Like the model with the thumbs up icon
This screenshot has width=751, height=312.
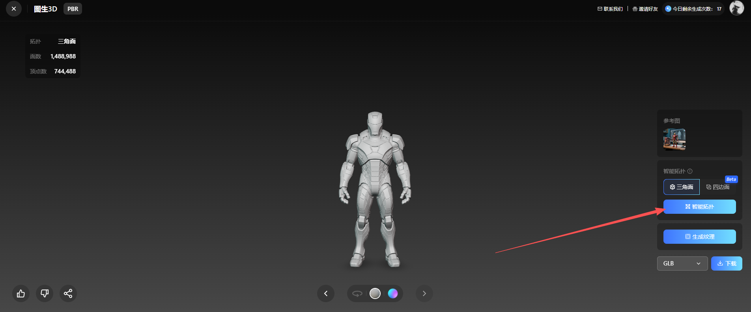[21, 293]
